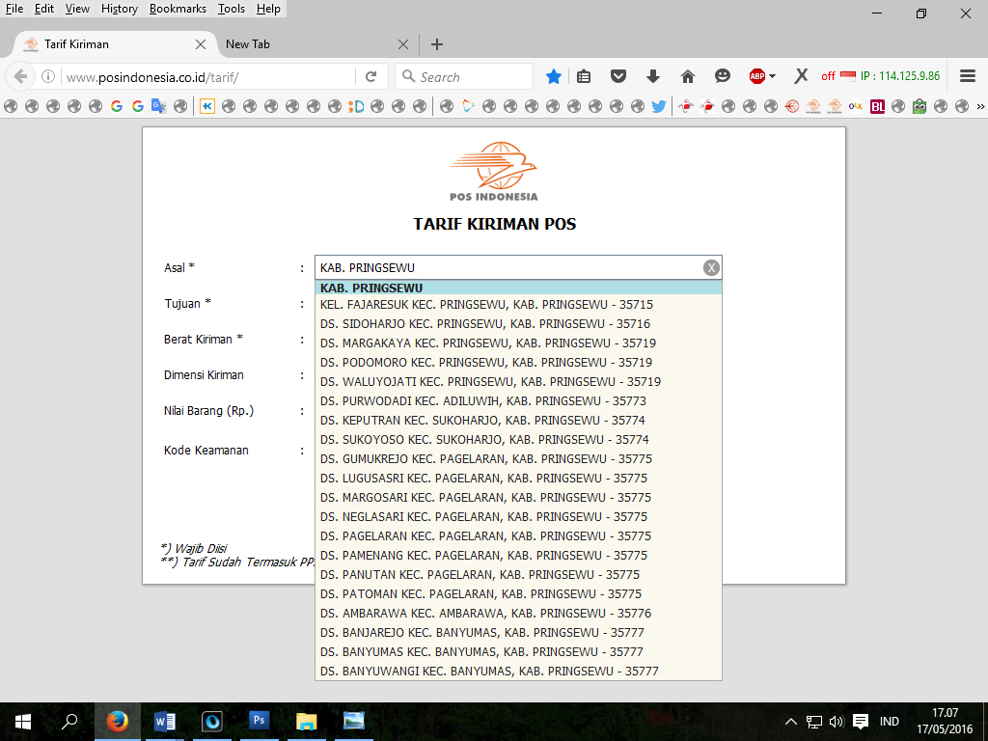Select DS. LUGUSASRI 35775 suggestion
Viewport: 988px width, 741px height.
tap(518, 478)
